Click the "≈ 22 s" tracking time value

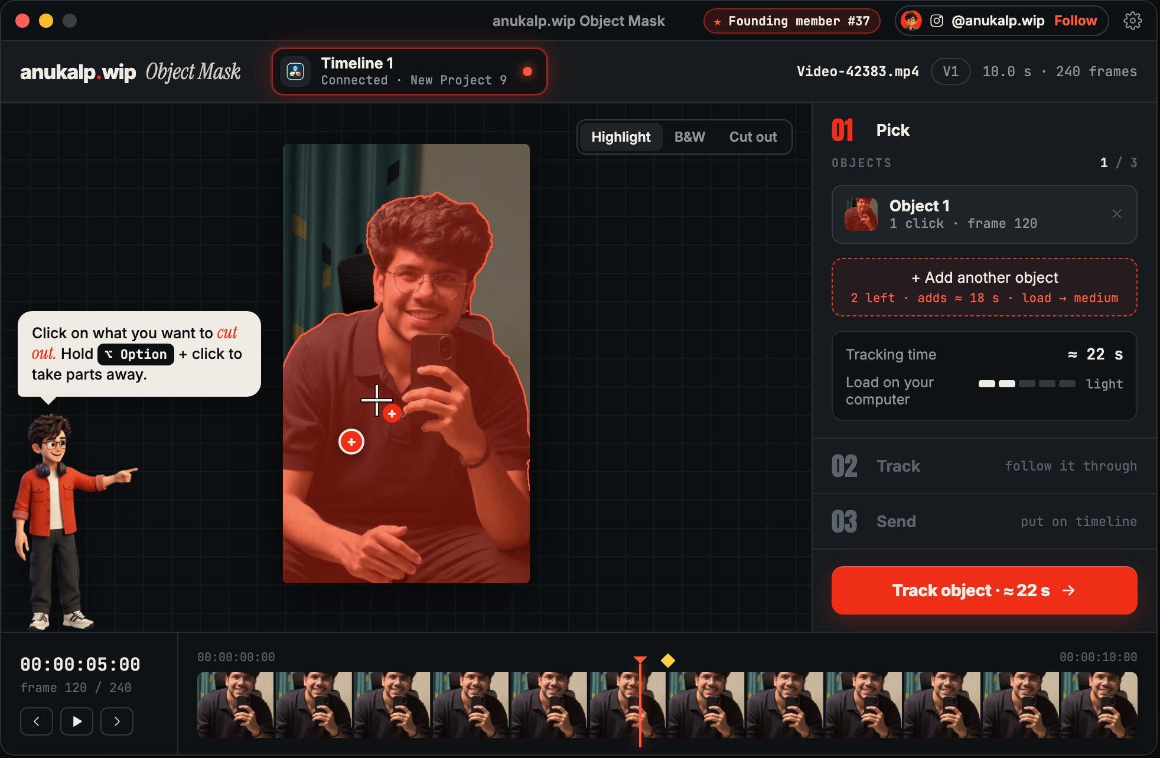(x=1095, y=354)
